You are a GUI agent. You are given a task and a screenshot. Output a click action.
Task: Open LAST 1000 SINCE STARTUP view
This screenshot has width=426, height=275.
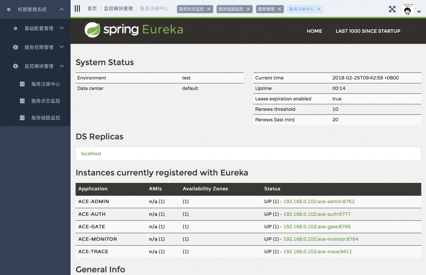(x=368, y=31)
